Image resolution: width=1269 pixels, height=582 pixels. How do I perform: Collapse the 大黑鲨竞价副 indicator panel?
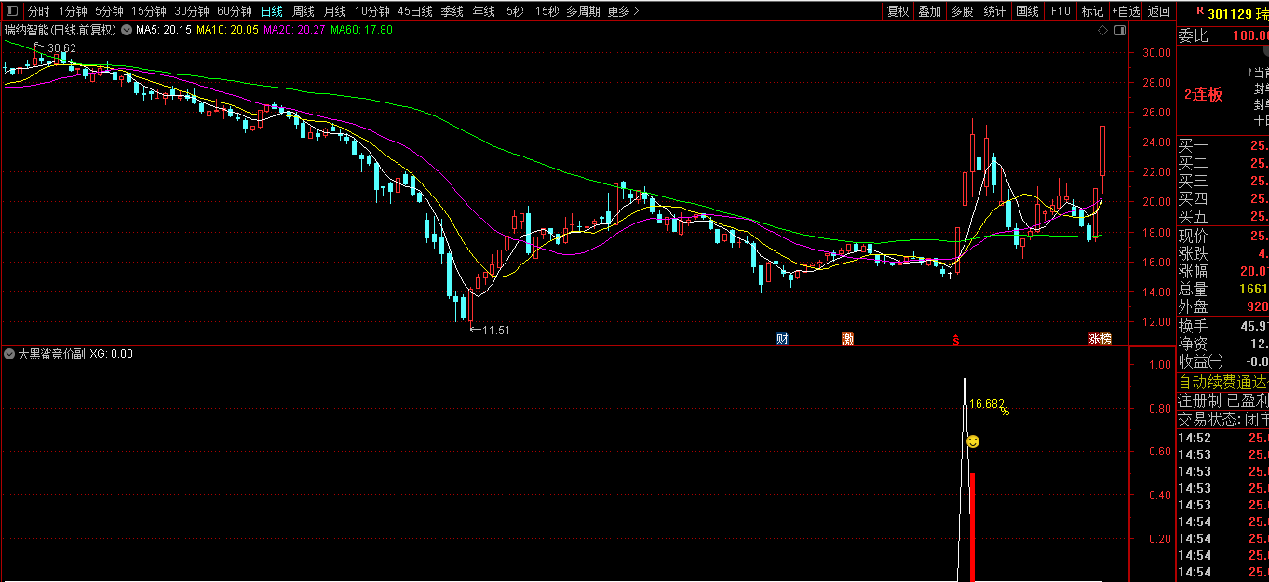(x=9, y=354)
